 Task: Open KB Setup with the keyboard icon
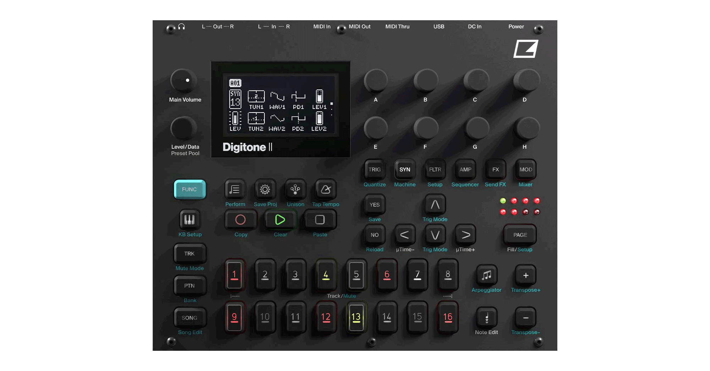[x=190, y=220]
